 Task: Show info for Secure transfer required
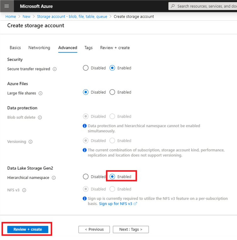click(x=55, y=69)
